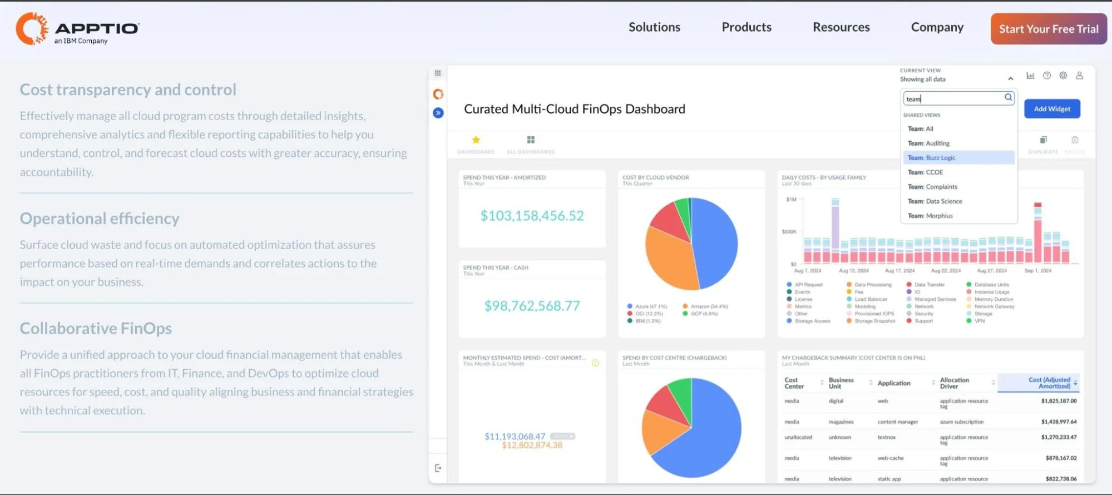Click the Collaborative FinOps heading
Image resolution: width=1112 pixels, height=495 pixels.
pyautogui.click(x=96, y=328)
